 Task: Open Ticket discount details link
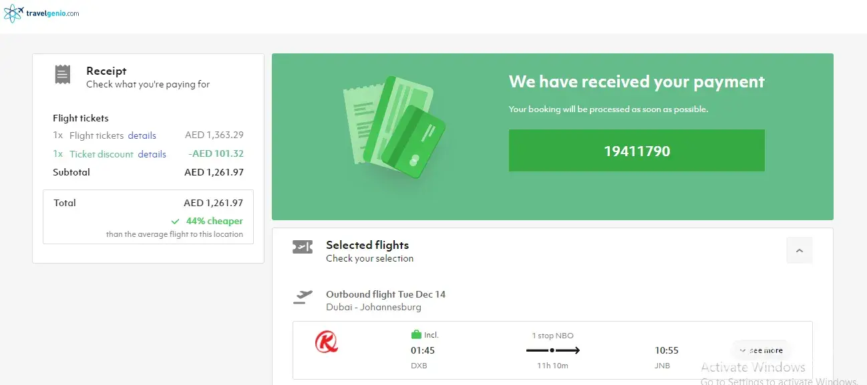(152, 154)
